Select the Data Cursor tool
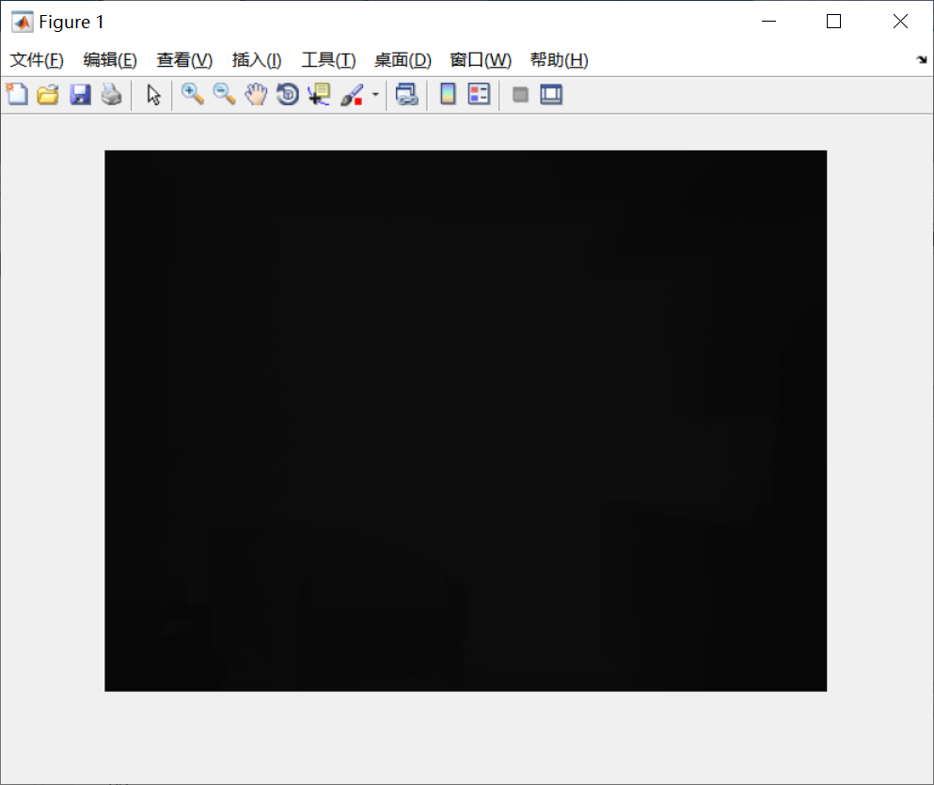The image size is (934, 785). (319, 94)
